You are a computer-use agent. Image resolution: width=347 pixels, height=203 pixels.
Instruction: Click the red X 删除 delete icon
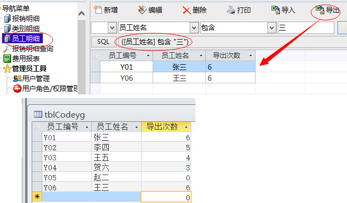[186, 10]
